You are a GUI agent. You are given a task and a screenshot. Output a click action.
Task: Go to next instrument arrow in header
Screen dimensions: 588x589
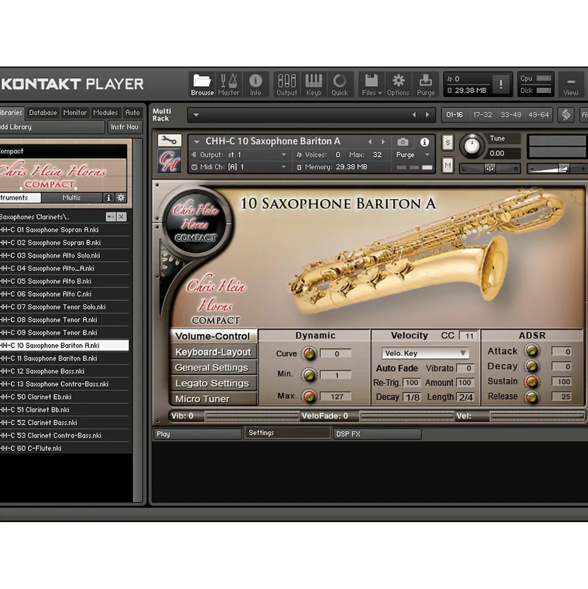click(383, 142)
